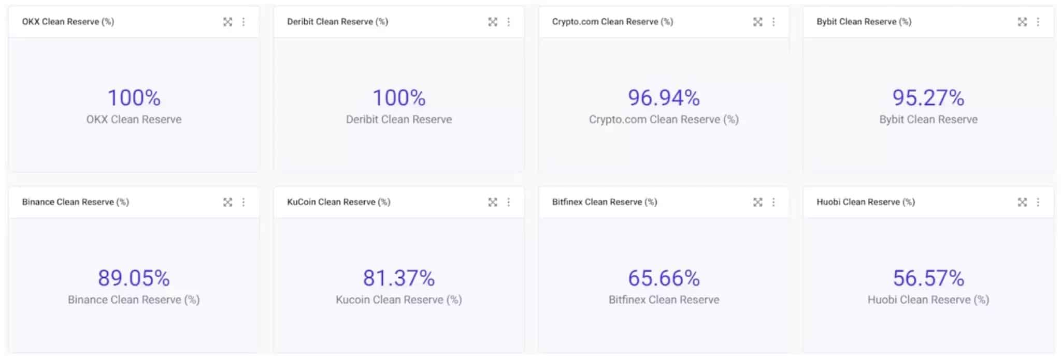This screenshot has height=360, width=1061.
Task: Click the Bitfinex Clean Reserve (%) panel title
Action: click(605, 202)
